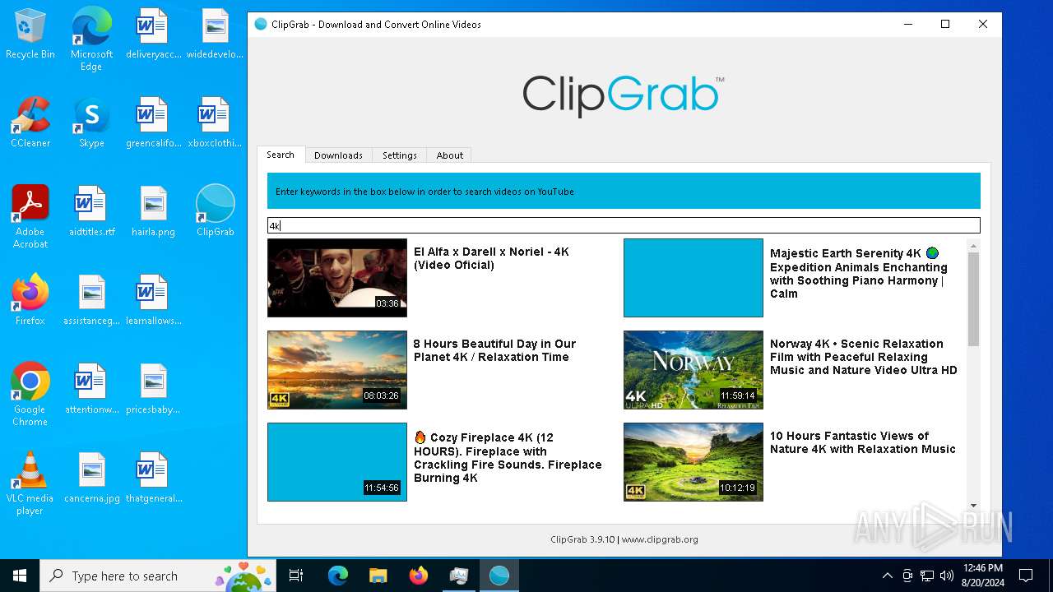Open the xboxclothi Word document icon
The height and width of the screenshot is (592, 1053).
pyautogui.click(x=215, y=123)
